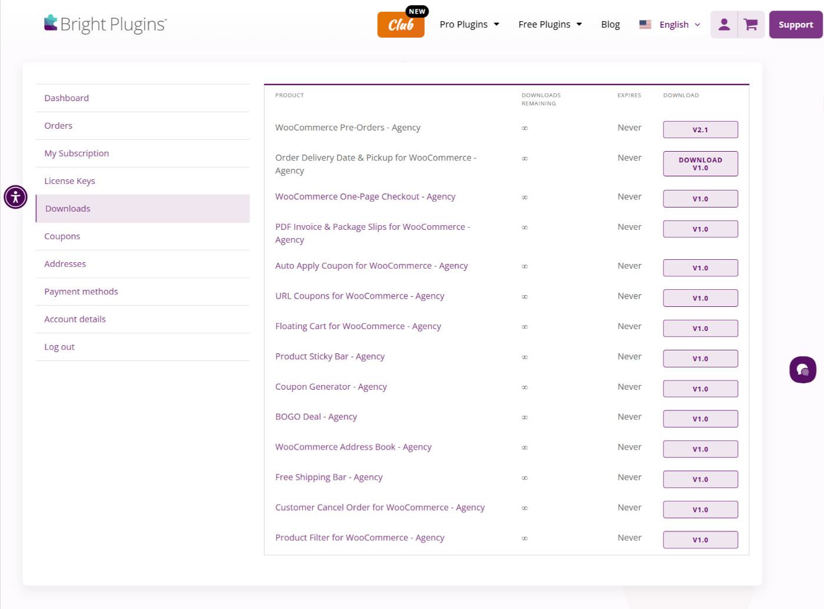This screenshot has height=609, width=824.
Task: Expand the Free Plugins dropdown
Action: tap(549, 24)
